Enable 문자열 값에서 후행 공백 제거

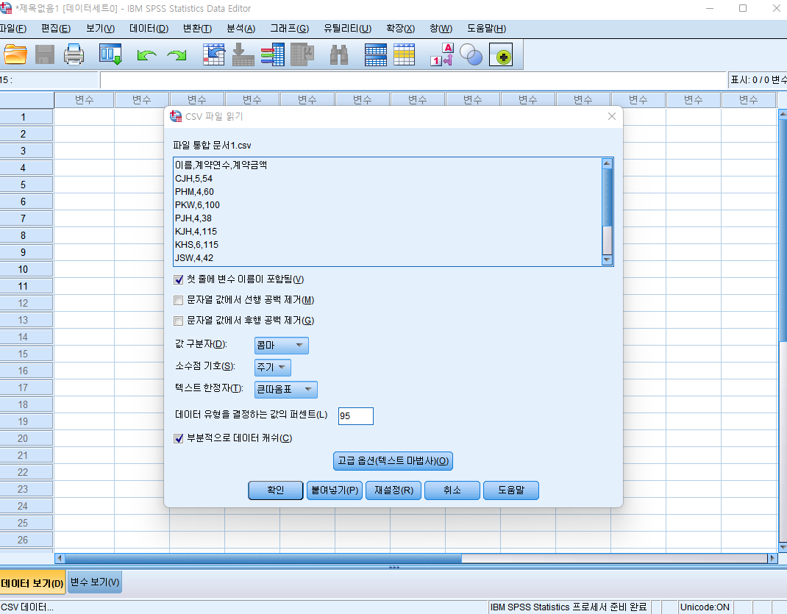178,321
